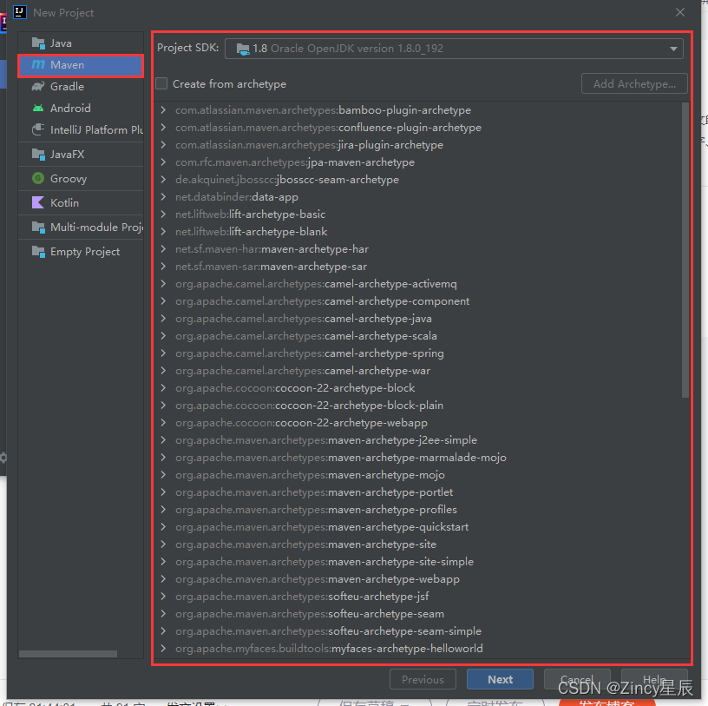The height and width of the screenshot is (706, 708).
Task: Select maven-archetype-portlet row
Action: [x=418, y=492]
